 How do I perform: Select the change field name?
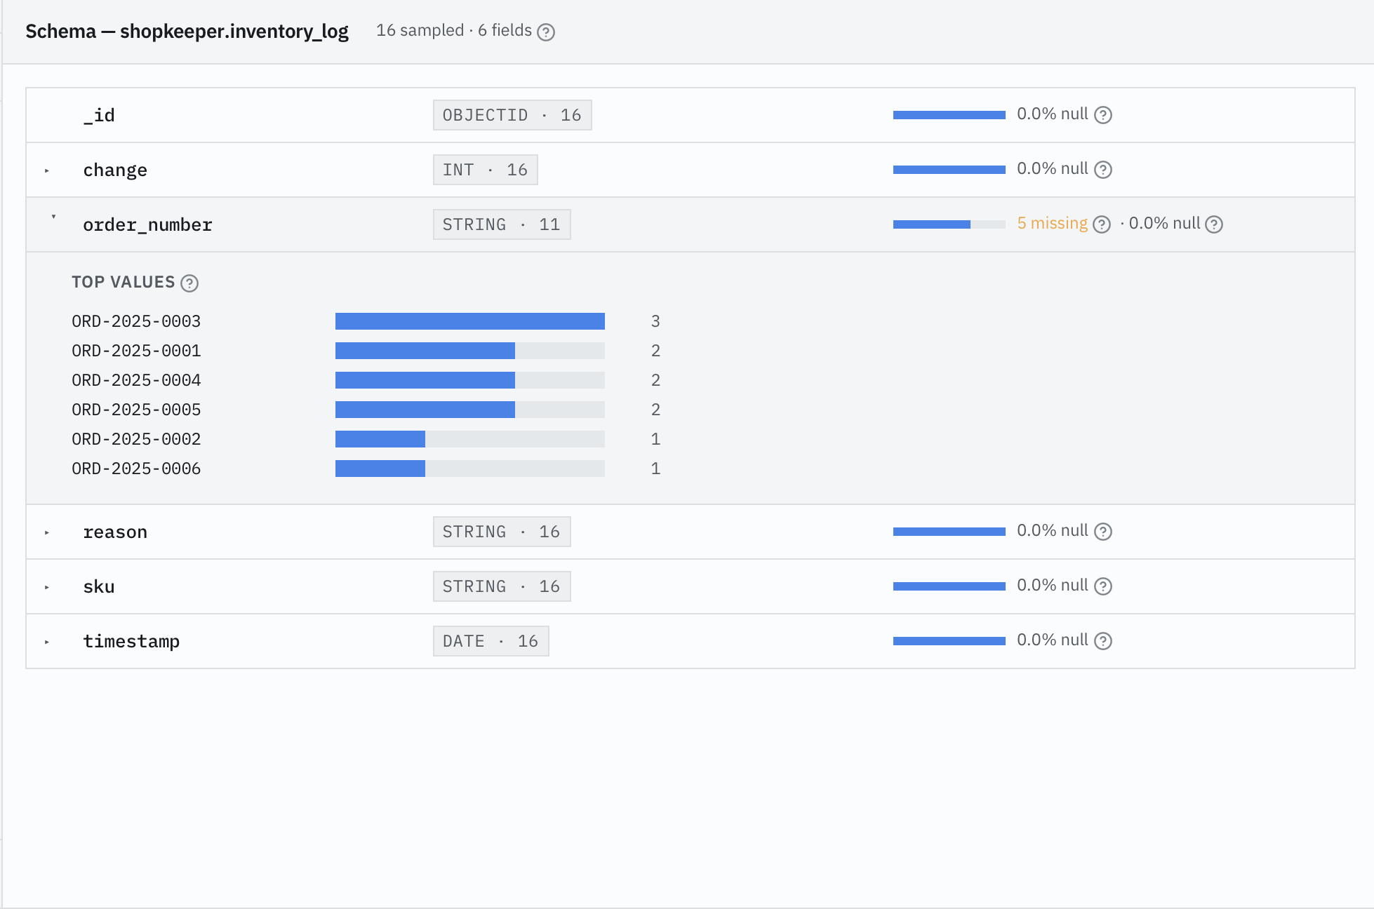click(115, 170)
